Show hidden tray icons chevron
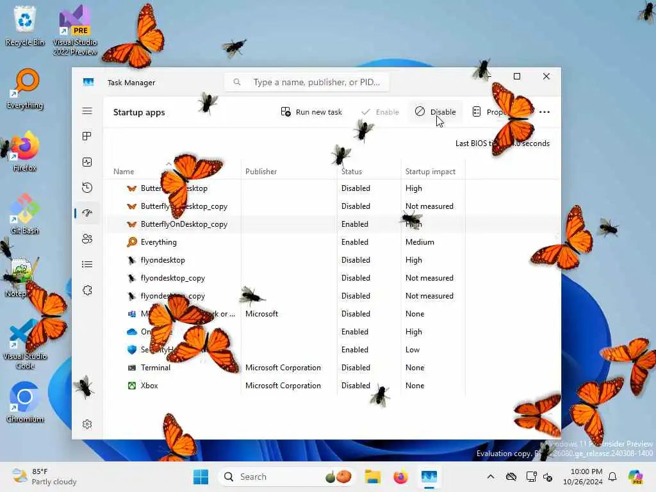Viewport: 656px width, 492px height. (491, 477)
